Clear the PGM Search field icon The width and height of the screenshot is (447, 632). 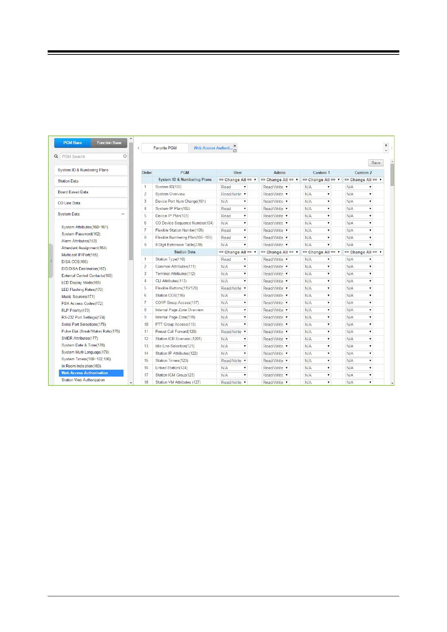pyautogui.click(x=125, y=156)
